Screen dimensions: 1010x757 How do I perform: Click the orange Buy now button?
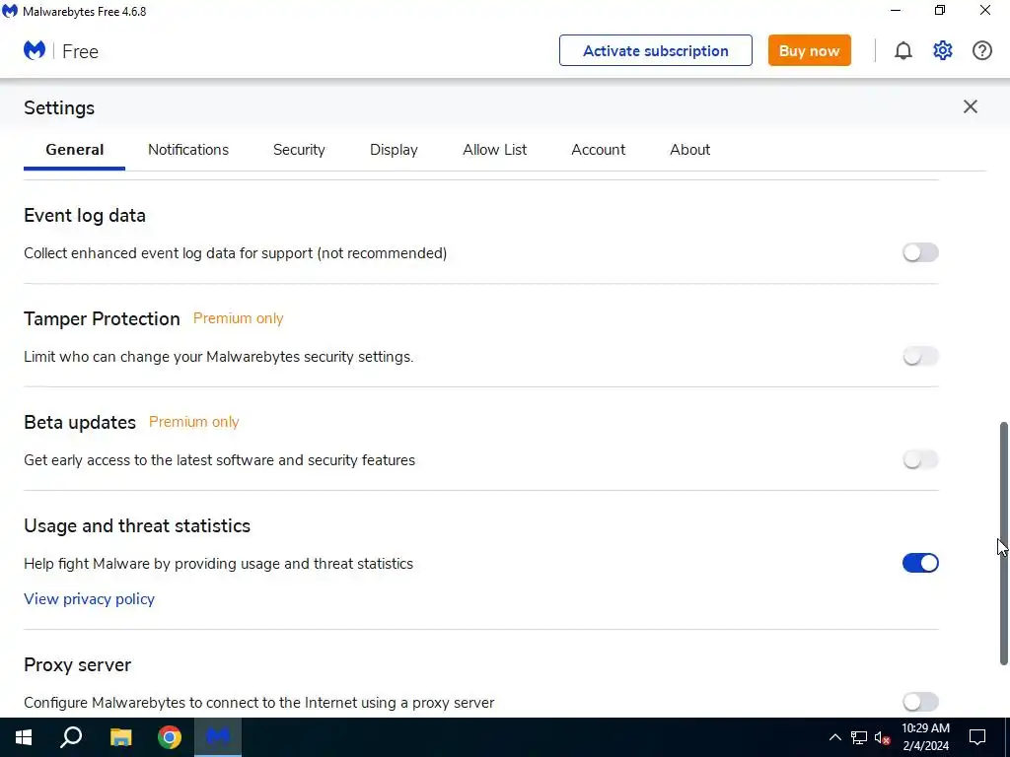tap(809, 50)
